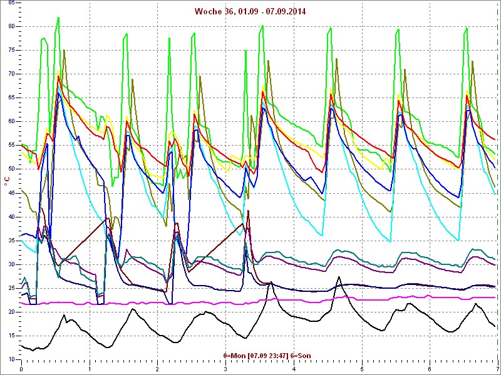501x375 pixels.
Task: Pick the day 3 label on the time axis
Action: coord(226,369)
